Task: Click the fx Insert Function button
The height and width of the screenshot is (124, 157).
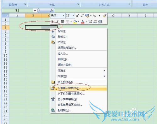Action: pyautogui.click(x=51, y=10)
